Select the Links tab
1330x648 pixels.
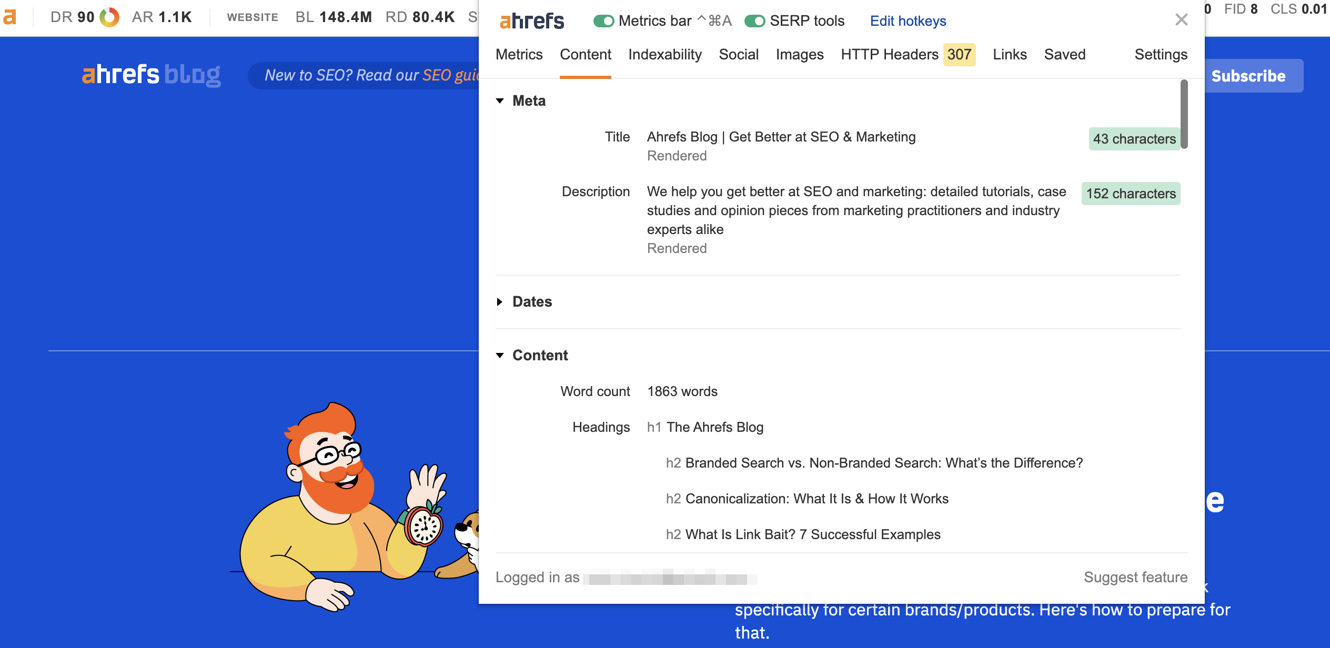click(x=1010, y=55)
